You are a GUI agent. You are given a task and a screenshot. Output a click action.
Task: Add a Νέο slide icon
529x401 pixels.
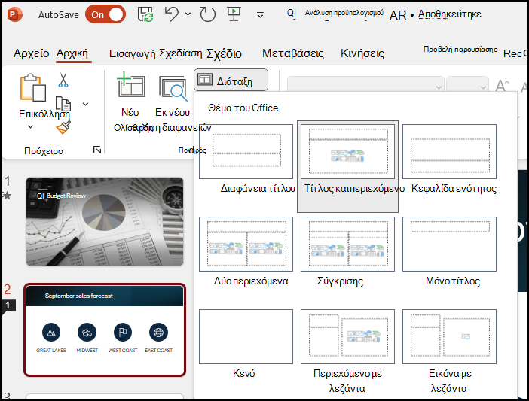tap(131, 85)
